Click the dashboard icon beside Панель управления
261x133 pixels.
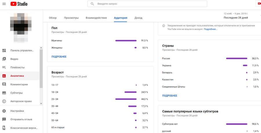point(4,51)
